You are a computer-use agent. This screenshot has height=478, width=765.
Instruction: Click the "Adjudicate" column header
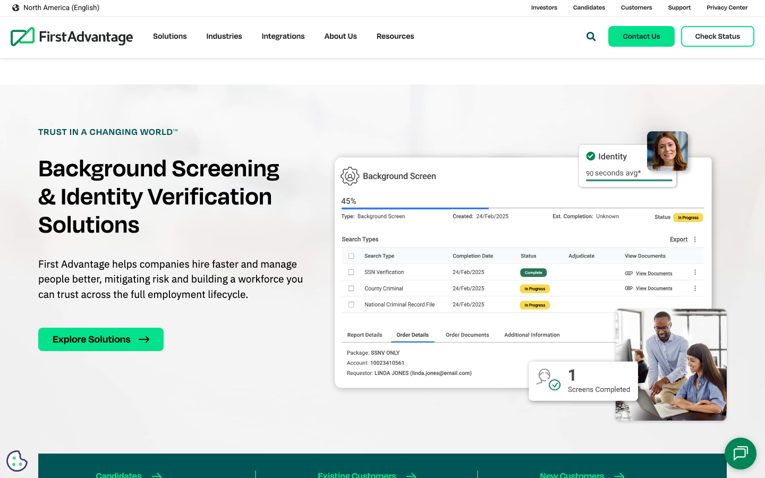click(x=582, y=256)
